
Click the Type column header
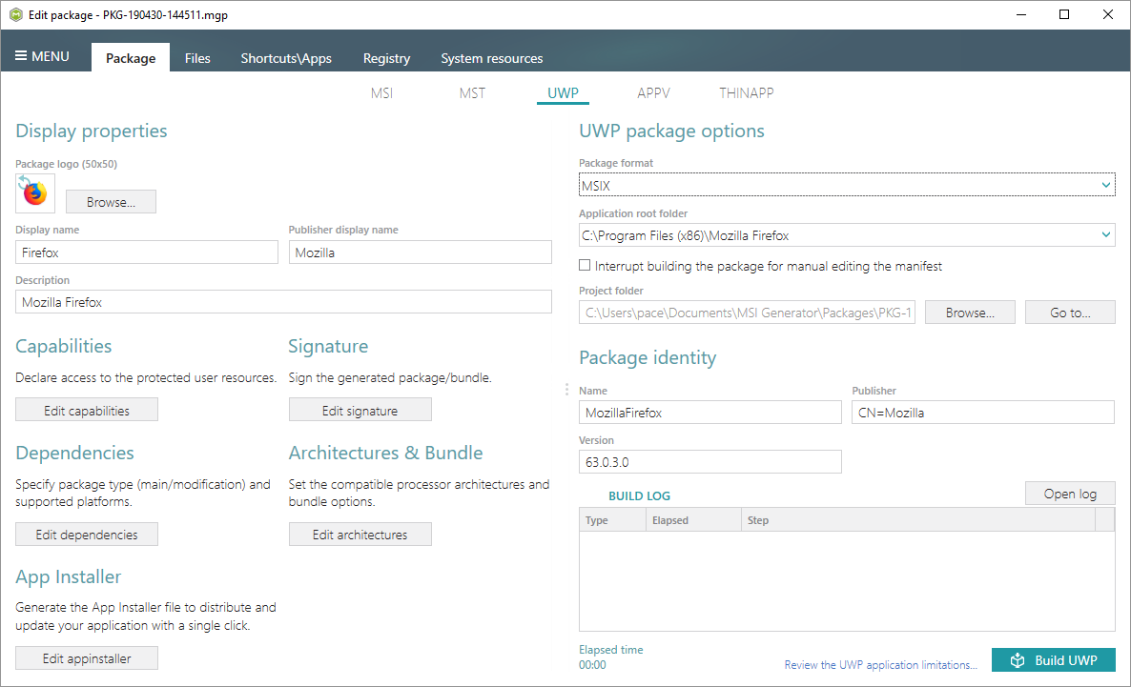612,519
